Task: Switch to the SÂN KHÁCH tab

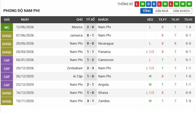Action: coord(181,11)
